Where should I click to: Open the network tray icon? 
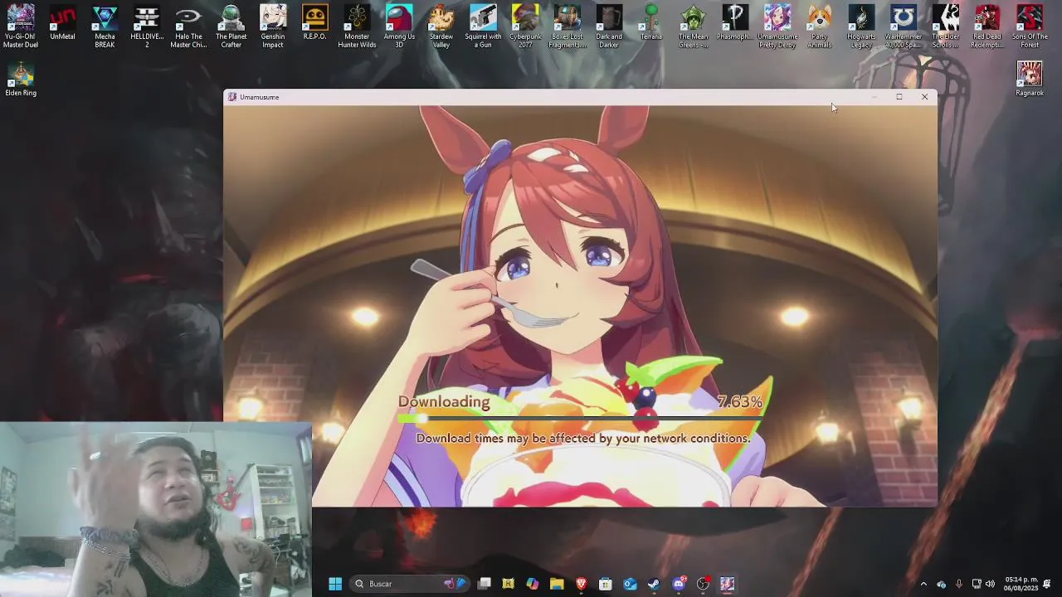pyautogui.click(x=977, y=584)
